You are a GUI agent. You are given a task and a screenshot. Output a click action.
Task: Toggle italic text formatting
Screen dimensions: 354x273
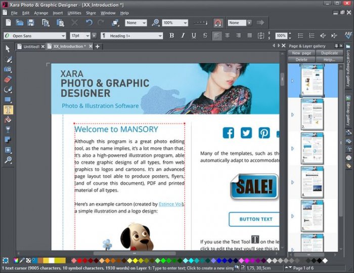183,35
